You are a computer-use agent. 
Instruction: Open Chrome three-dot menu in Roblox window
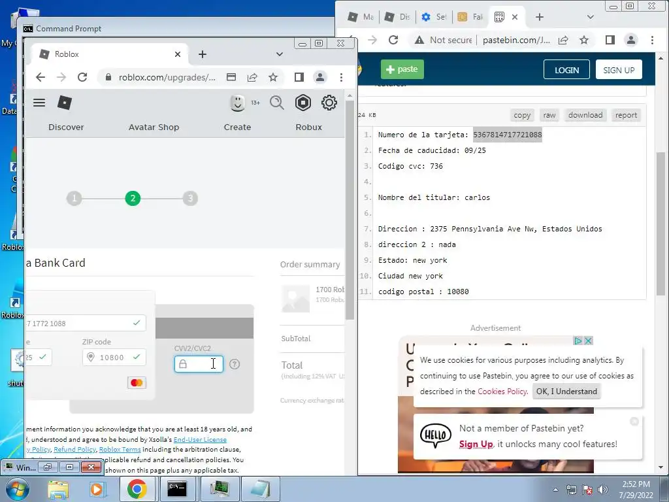point(341,77)
